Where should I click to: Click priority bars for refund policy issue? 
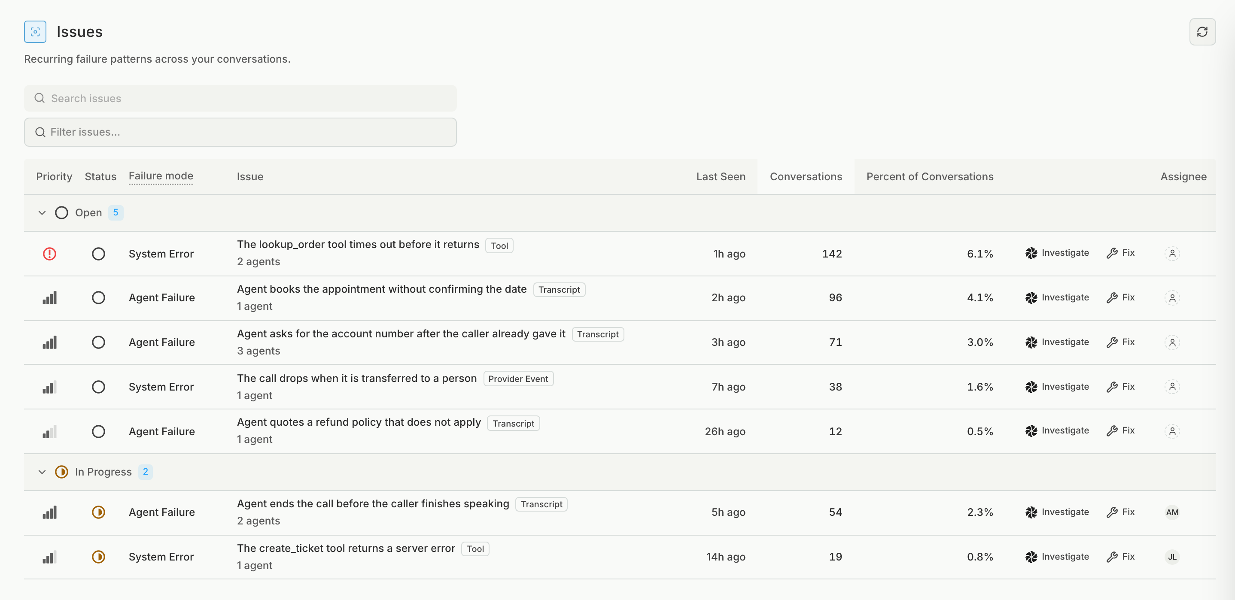pos(49,431)
